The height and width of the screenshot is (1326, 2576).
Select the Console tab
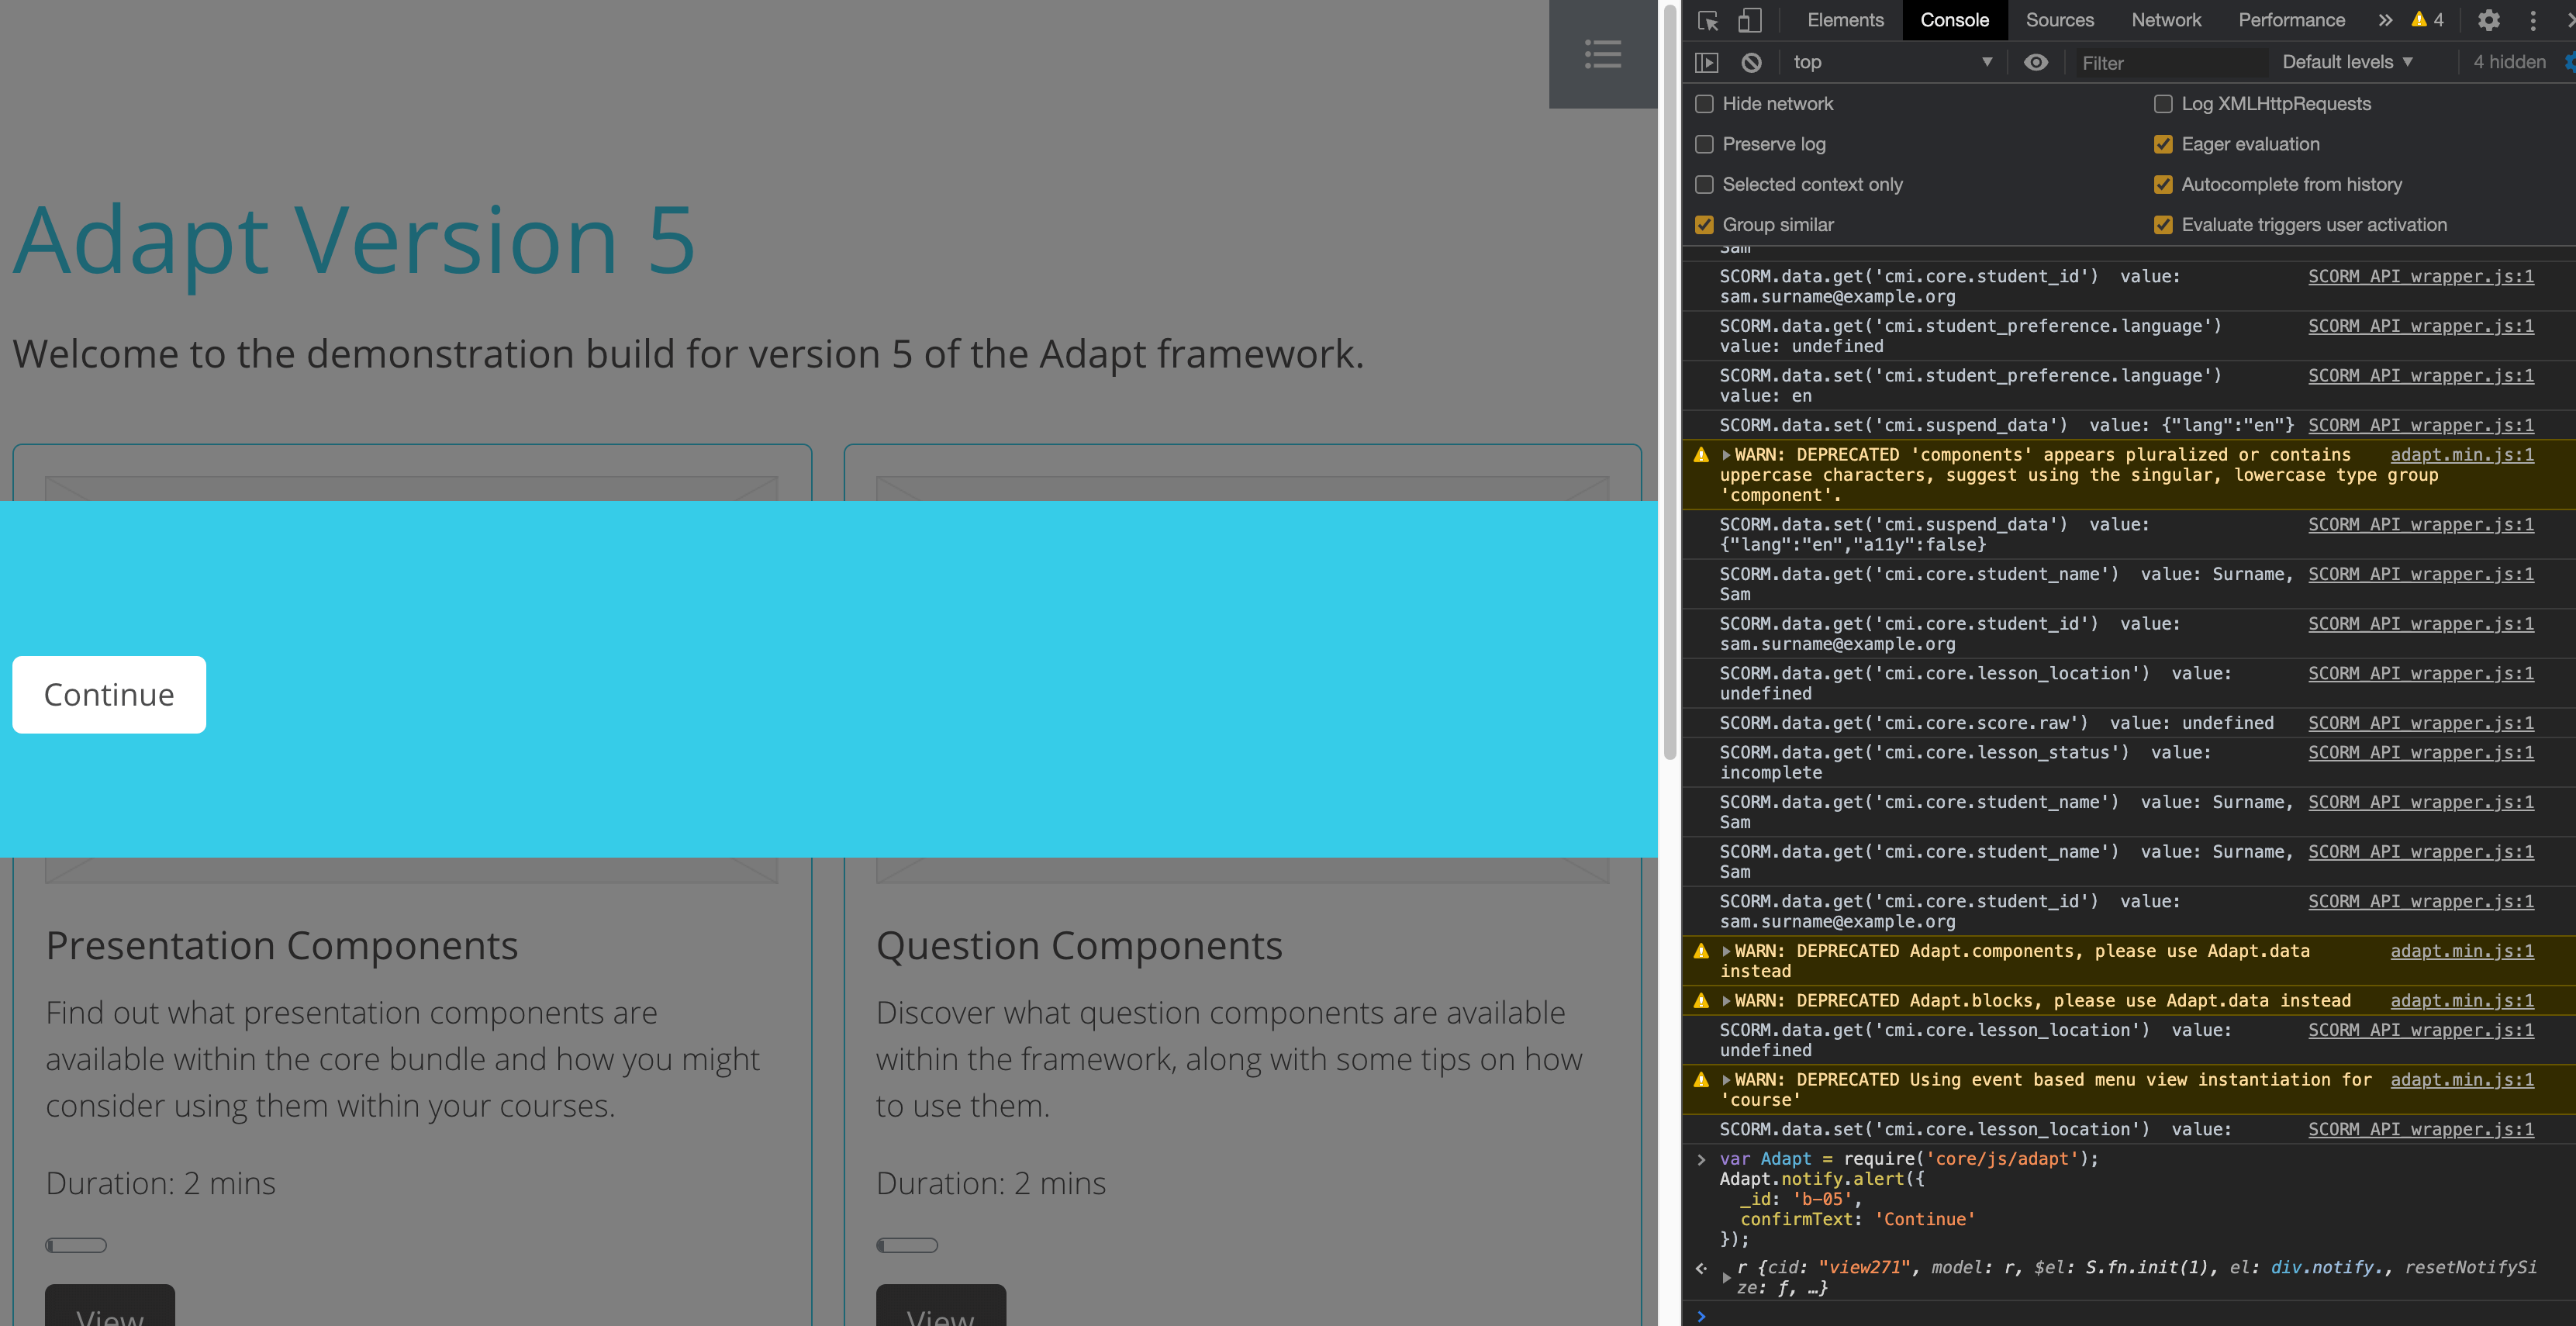[x=1954, y=20]
